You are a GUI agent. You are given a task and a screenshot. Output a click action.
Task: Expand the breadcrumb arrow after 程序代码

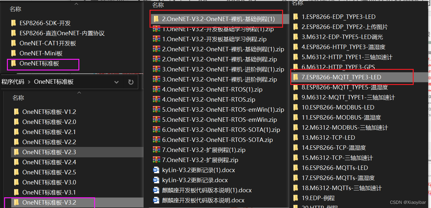point(29,82)
